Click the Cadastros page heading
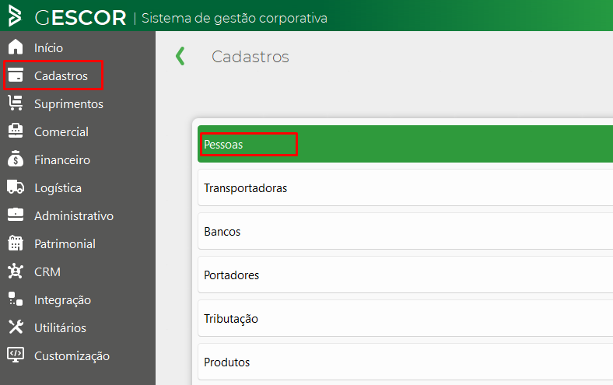 pyautogui.click(x=250, y=57)
